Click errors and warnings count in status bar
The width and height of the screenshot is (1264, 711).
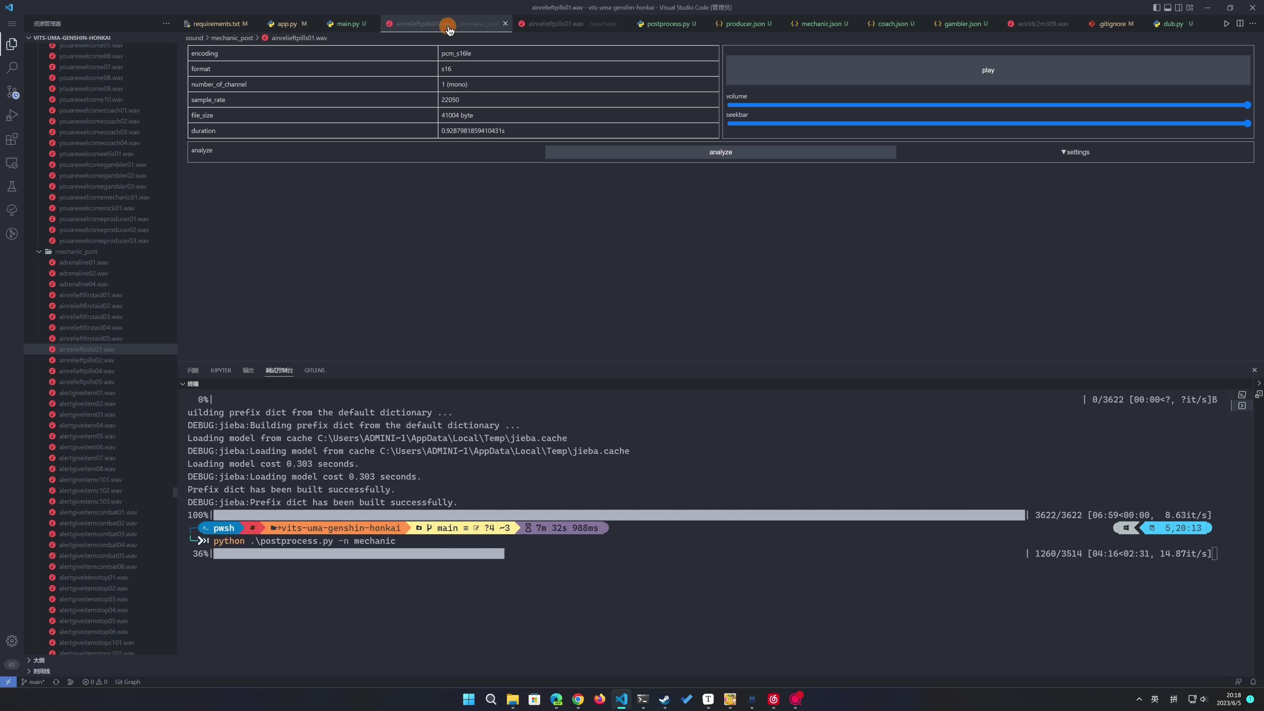pos(95,682)
